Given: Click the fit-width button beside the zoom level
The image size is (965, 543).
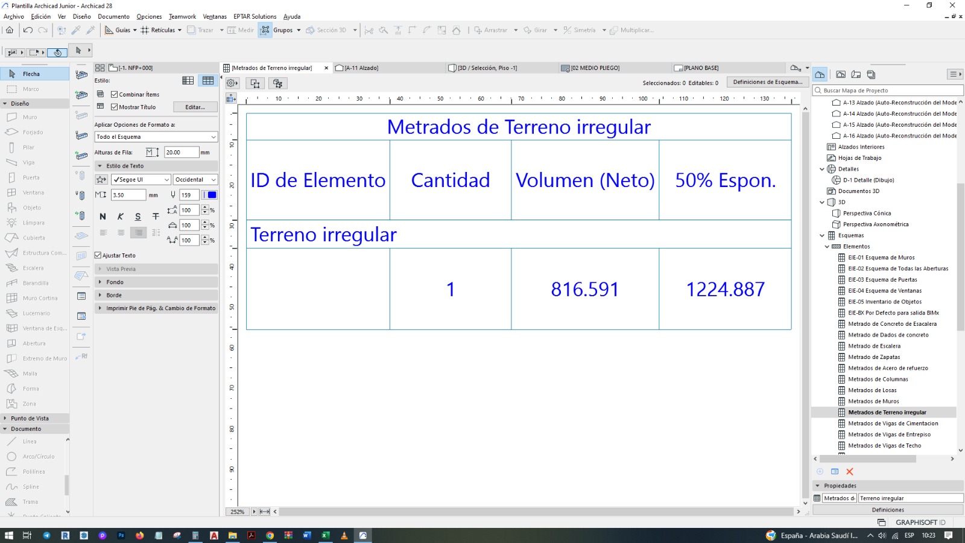Looking at the screenshot, I should 265,512.
